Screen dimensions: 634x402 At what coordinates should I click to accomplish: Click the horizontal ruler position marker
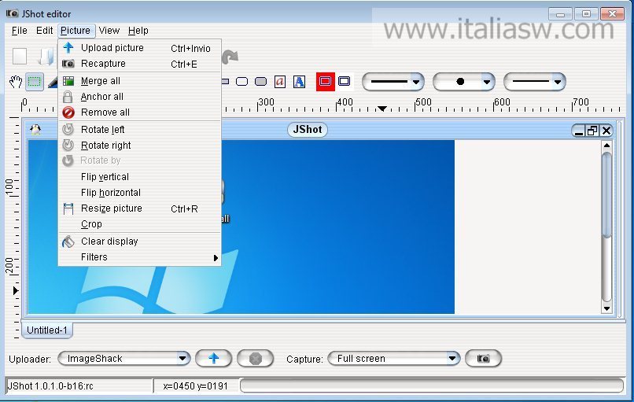click(x=382, y=109)
